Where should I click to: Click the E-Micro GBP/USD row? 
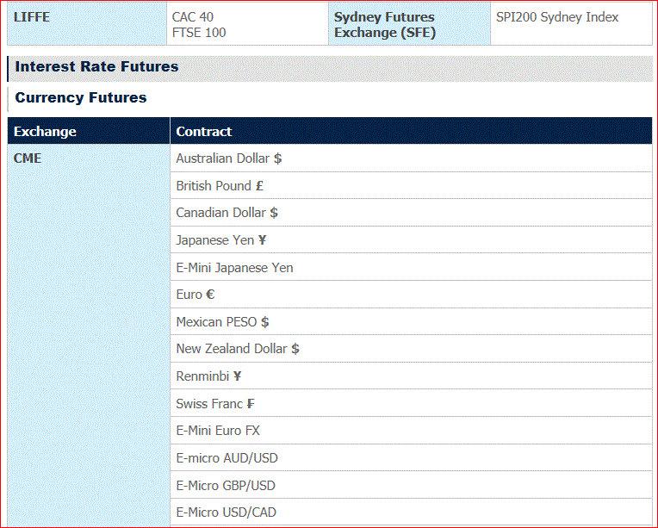coord(412,485)
